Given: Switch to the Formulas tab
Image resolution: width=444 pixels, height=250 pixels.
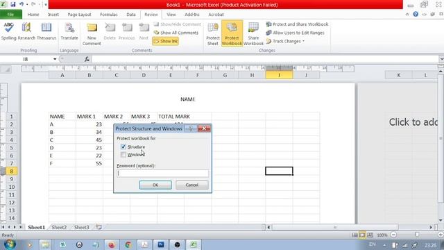Looking at the screenshot, I should [109, 15].
